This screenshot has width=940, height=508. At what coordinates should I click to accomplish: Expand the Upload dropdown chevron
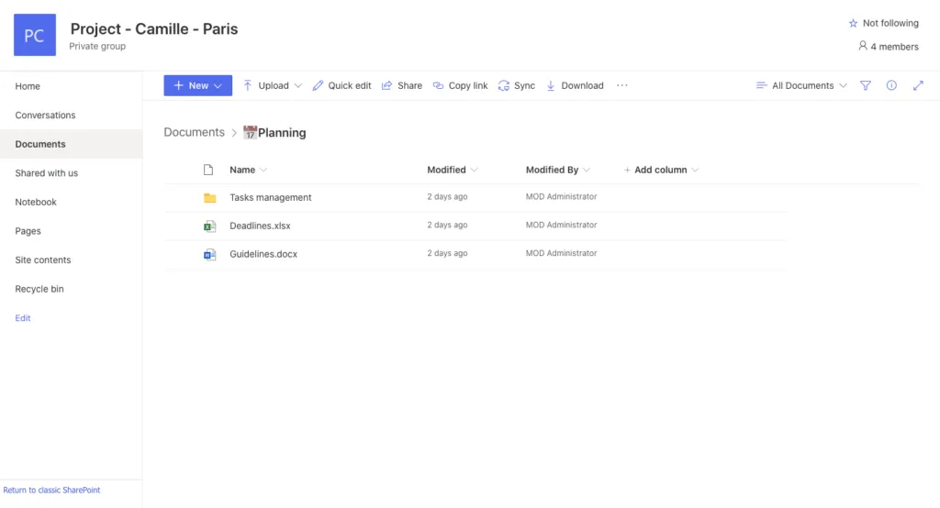pyautogui.click(x=298, y=85)
